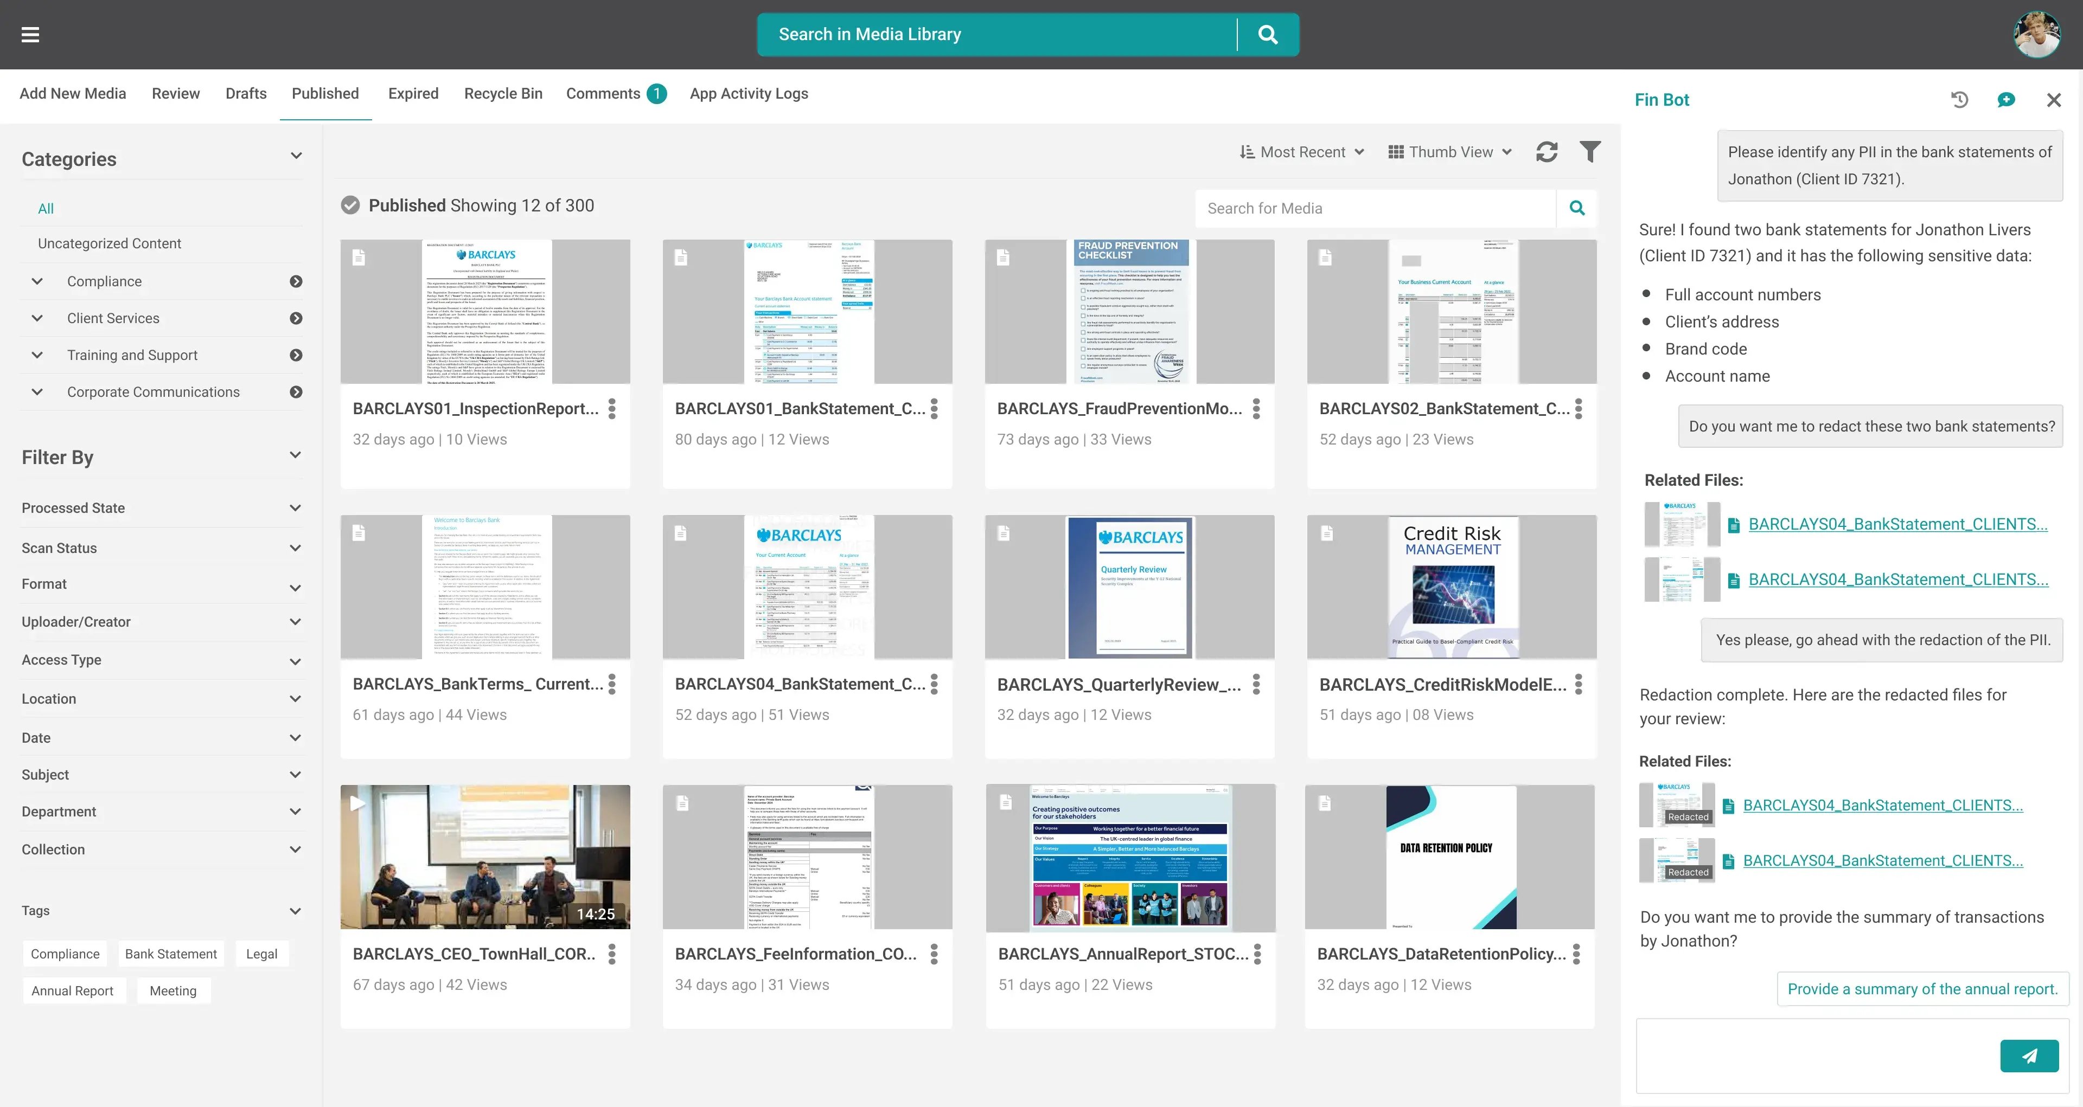Open options for BARCLAYS02_BankStatement card

1579,409
